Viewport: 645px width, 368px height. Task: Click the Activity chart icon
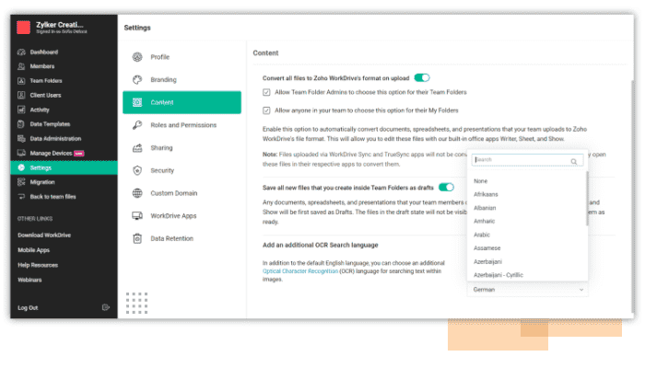pos(21,109)
